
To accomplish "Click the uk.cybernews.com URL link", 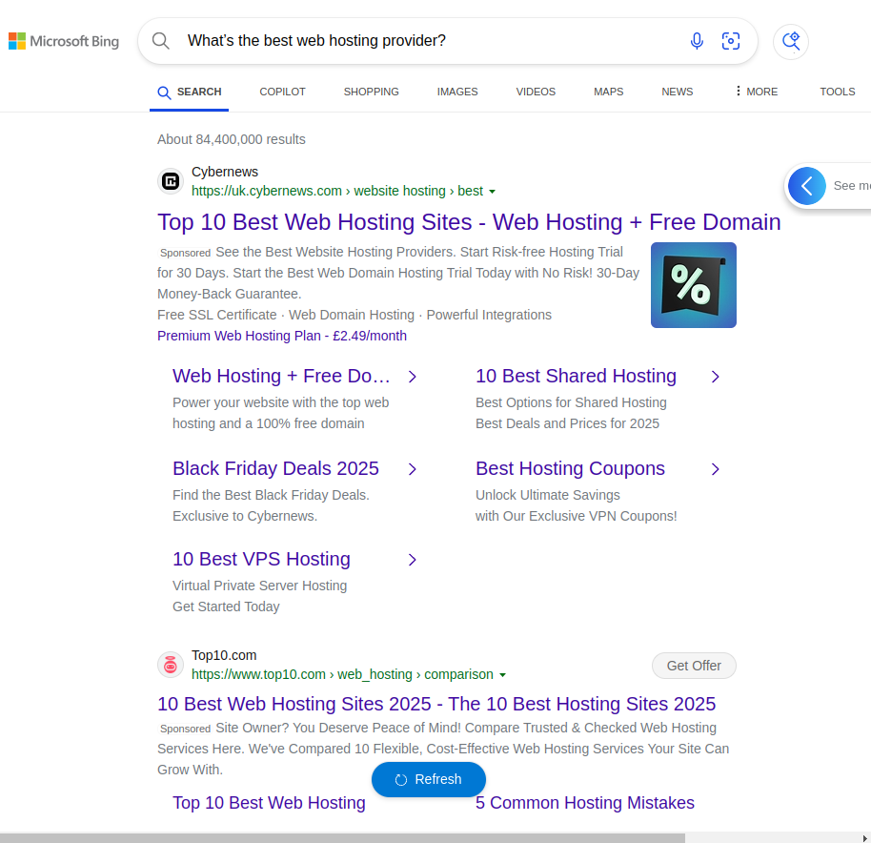I will pos(336,191).
